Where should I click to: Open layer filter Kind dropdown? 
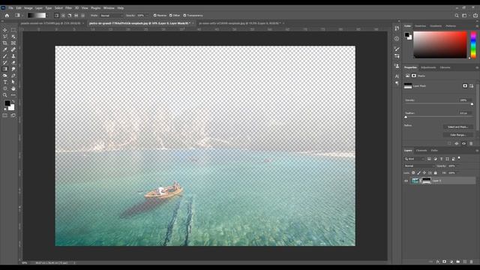tap(415, 159)
